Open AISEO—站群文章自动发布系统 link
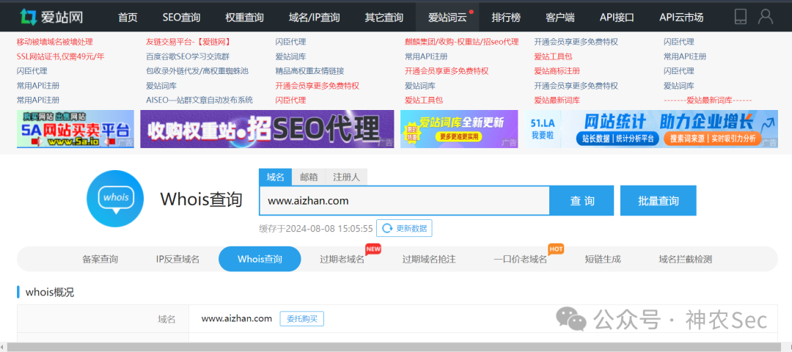The width and height of the screenshot is (792, 352). pos(199,100)
